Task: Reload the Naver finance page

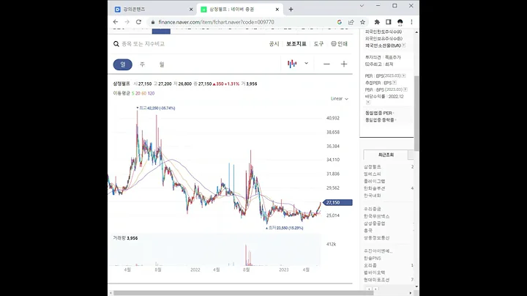Action: click(138, 22)
